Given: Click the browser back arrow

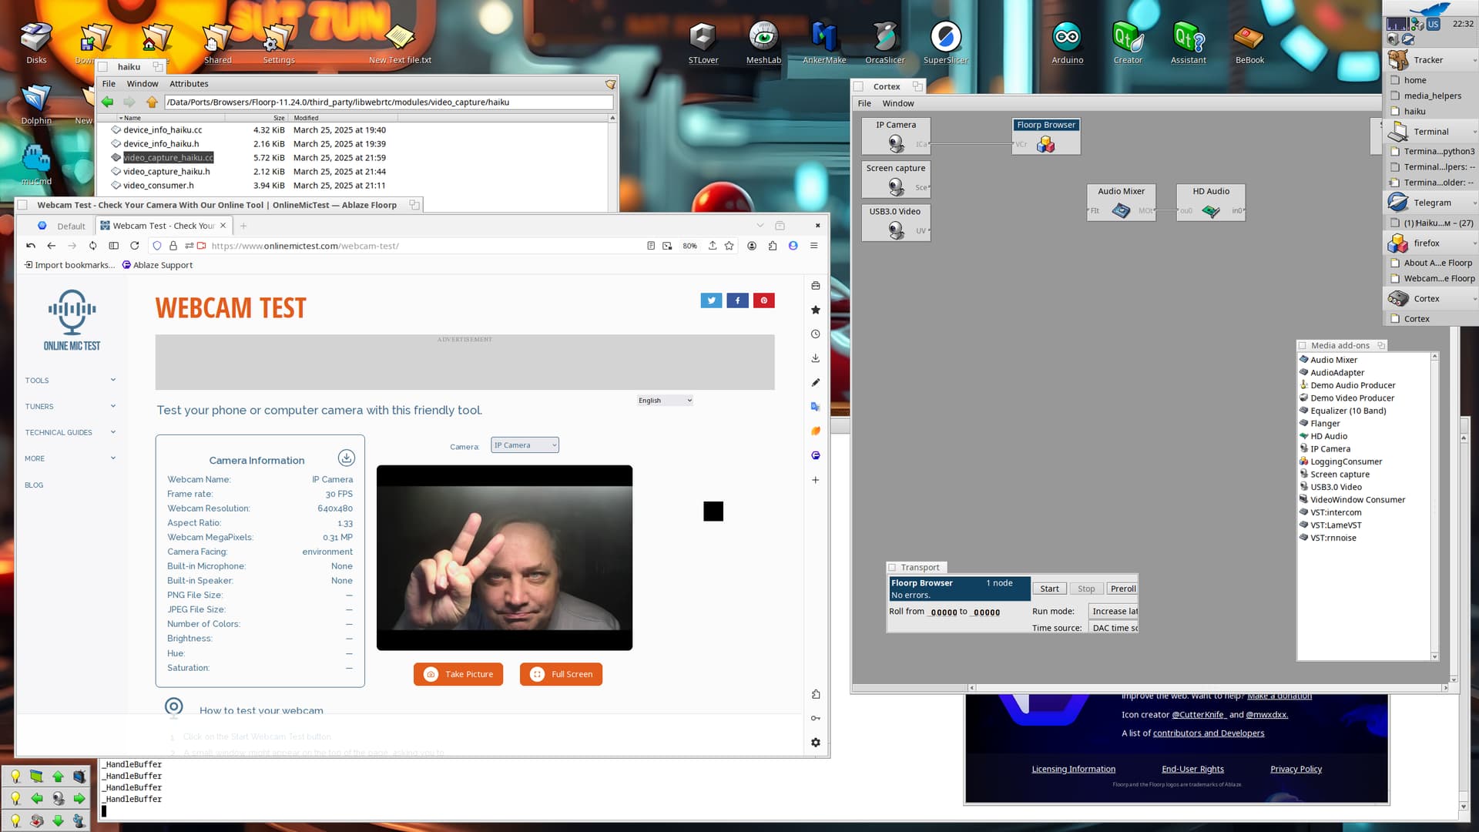Looking at the screenshot, I should 52,246.
